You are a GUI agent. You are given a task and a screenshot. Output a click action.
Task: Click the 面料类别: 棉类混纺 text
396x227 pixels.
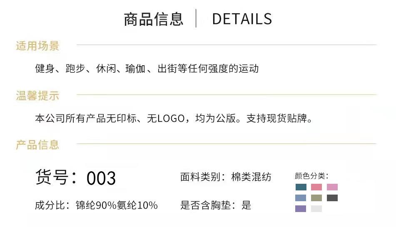[226, 177]
